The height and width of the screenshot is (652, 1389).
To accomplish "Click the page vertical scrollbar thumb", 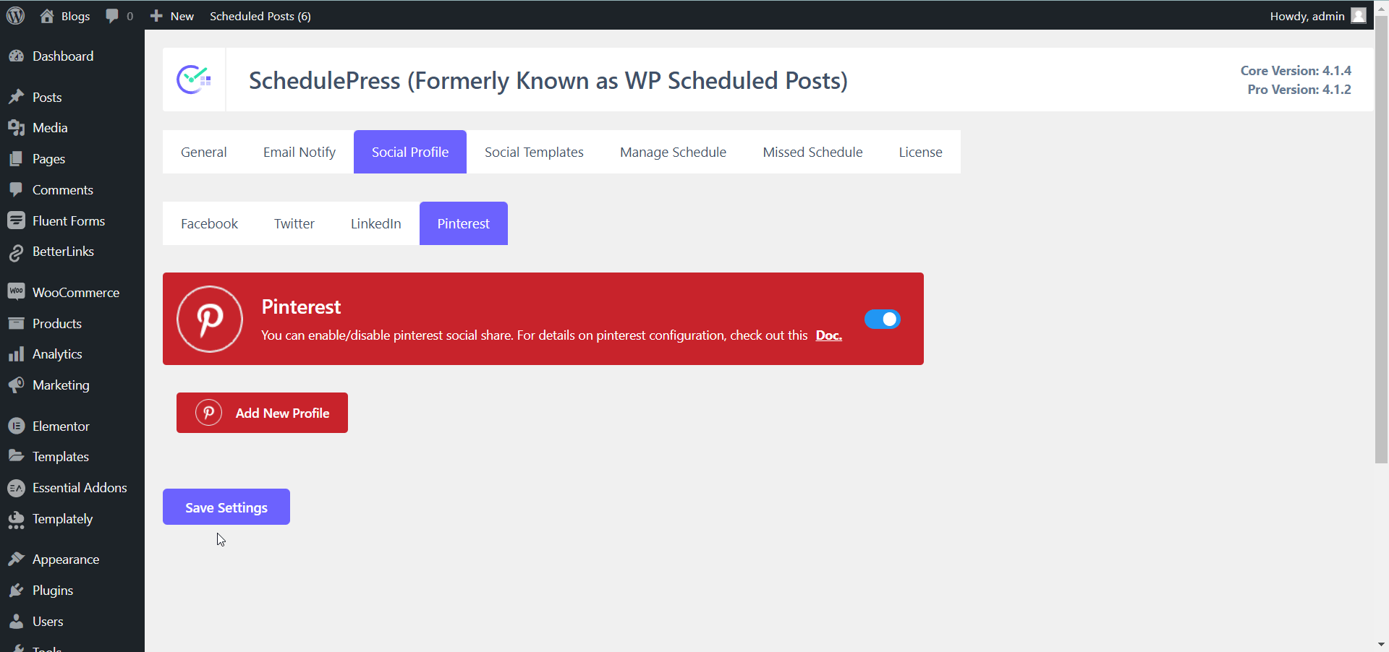I will pyautogui.click(x=1381, y=239).
